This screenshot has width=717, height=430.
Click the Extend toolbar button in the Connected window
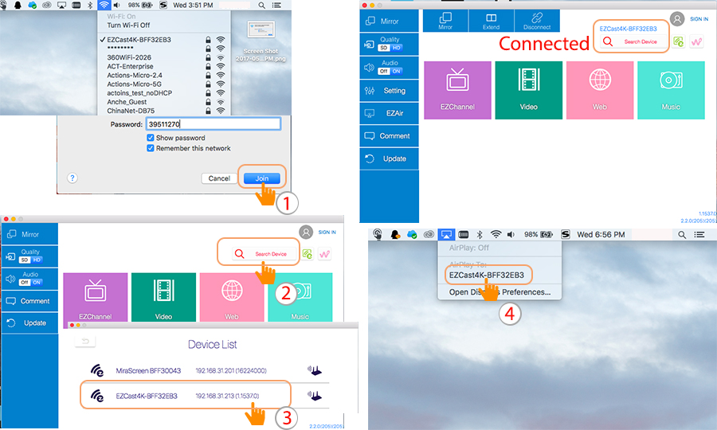(x=491, y=21)
